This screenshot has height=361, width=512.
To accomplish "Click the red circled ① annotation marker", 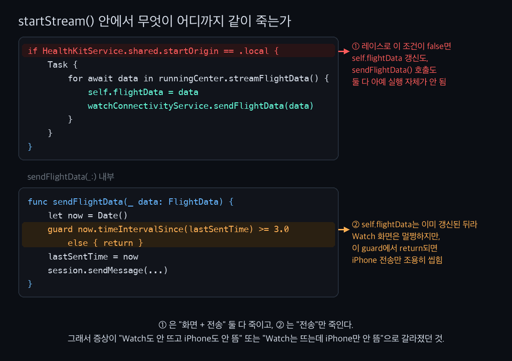I will (356, 46).
